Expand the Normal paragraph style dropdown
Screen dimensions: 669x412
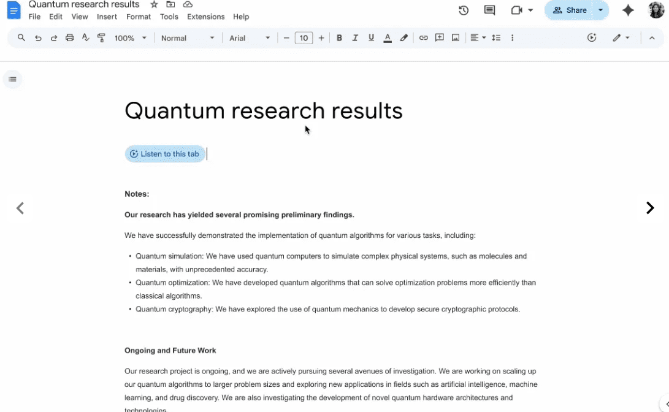(x=187, y=38)
